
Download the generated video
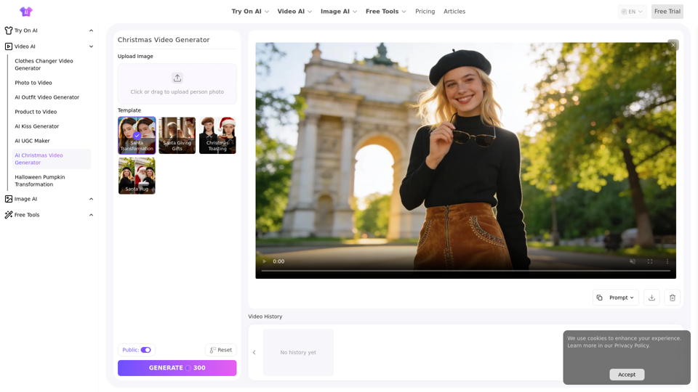651,298
